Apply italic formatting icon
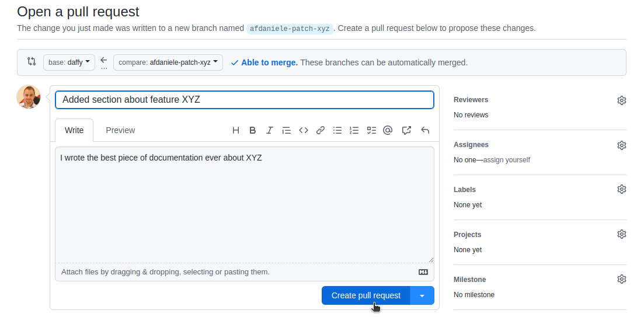This screenshot has height=317, width=644. (269, 130)
